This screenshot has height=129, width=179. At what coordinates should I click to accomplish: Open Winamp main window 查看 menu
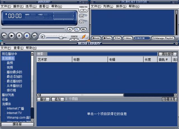[x=44, y=6]
